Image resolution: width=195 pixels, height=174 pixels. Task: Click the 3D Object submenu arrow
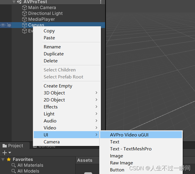pyautogui.click(x=96, y=93)
